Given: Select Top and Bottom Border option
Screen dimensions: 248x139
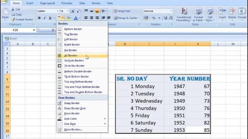Looking at the screenshot, I should pos(82,82).
